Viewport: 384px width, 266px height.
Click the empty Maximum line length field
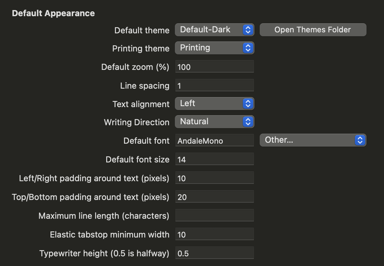click(x=214, y=216)
